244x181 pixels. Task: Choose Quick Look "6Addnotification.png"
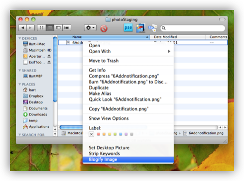pyautogui.click(x=128, y=99)
